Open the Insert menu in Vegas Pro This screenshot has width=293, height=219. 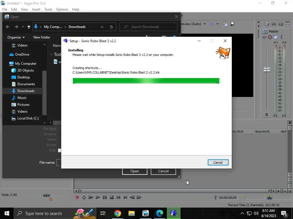tap(36, 9)
